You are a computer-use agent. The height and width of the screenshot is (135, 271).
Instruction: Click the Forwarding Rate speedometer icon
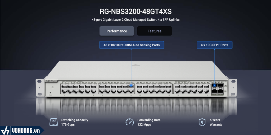[129, 122]
